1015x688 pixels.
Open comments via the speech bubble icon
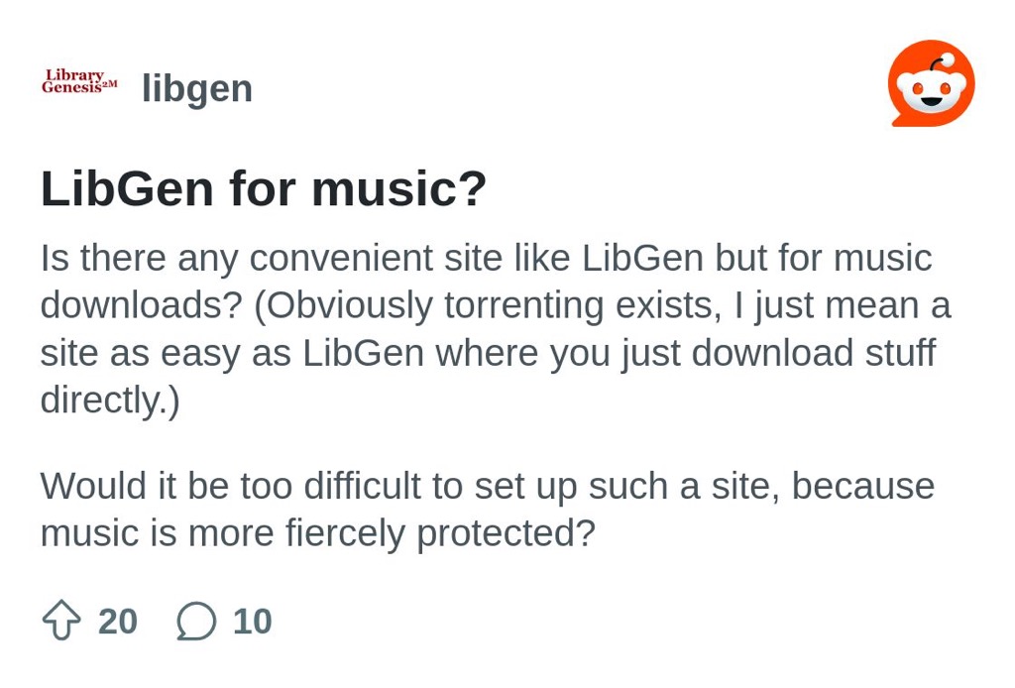coord(196,621)
